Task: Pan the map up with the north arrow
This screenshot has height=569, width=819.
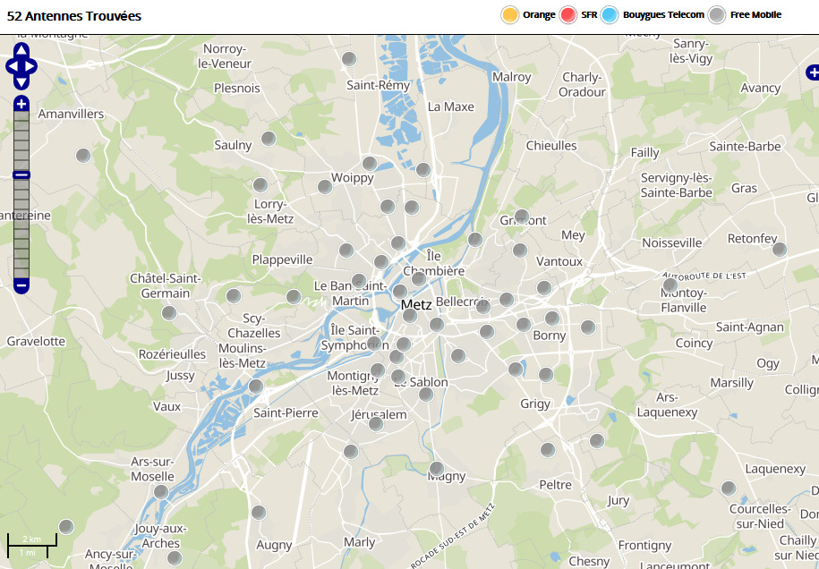Action: click(21, 50)
